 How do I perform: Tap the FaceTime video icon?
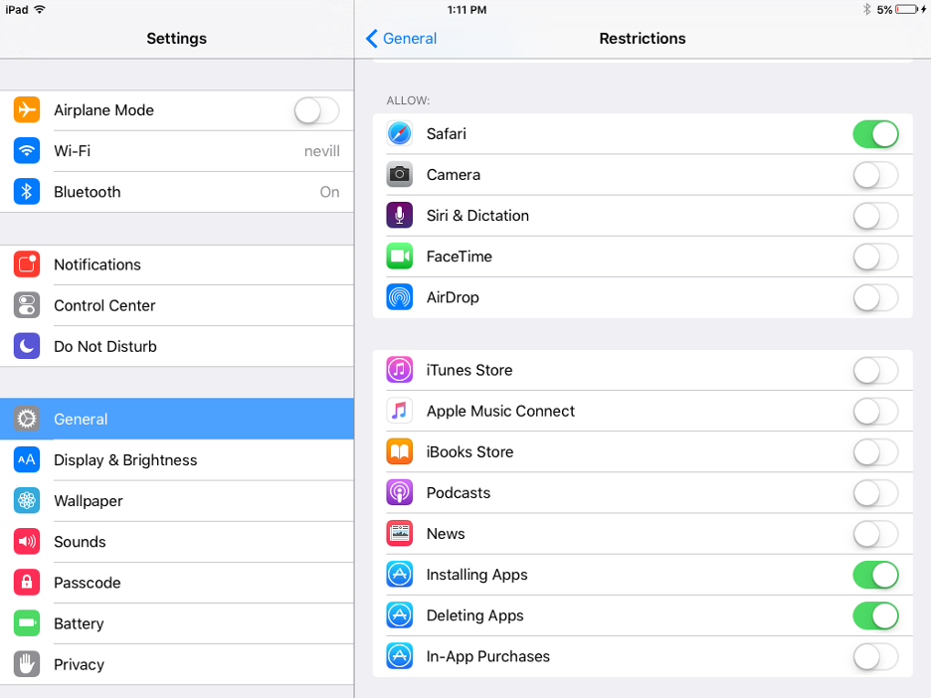point(400,257)
